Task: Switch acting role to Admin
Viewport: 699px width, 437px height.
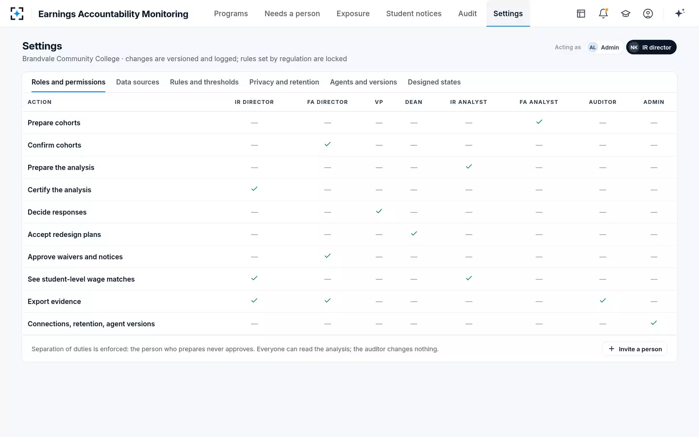Action: tap(604, 47)
